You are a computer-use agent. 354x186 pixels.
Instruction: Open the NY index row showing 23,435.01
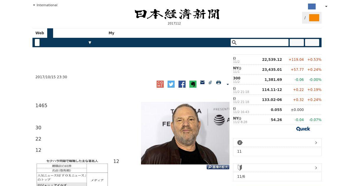pos(277,70)
